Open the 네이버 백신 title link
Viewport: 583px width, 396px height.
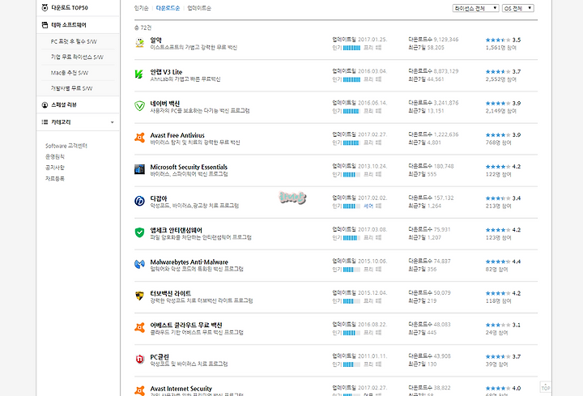click(164, 104)
